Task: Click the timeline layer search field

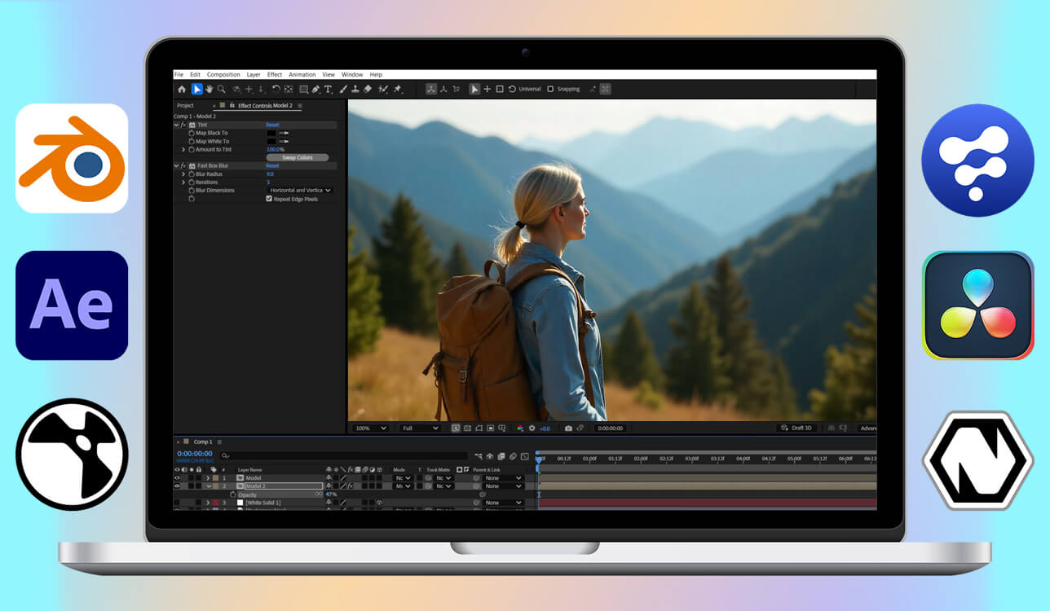Action: point(344,455)
